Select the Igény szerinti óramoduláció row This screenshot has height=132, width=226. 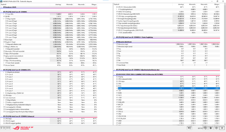pyautogui.click(x=49, y=56)
